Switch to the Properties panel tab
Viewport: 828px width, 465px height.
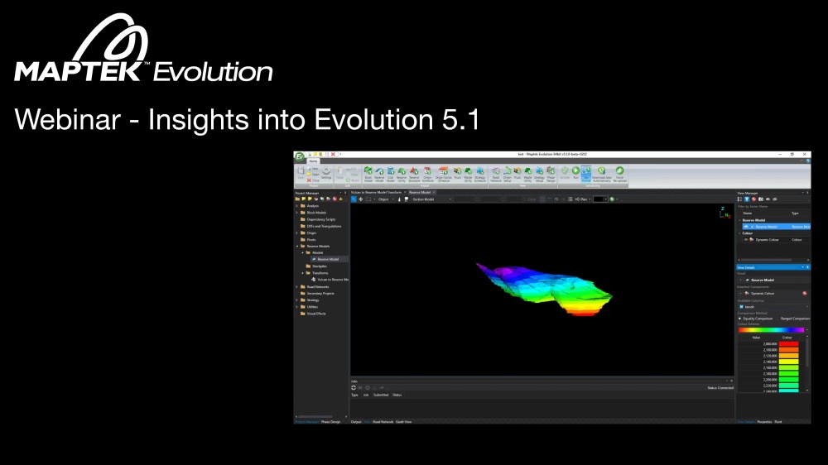click(x=764, y=422)
